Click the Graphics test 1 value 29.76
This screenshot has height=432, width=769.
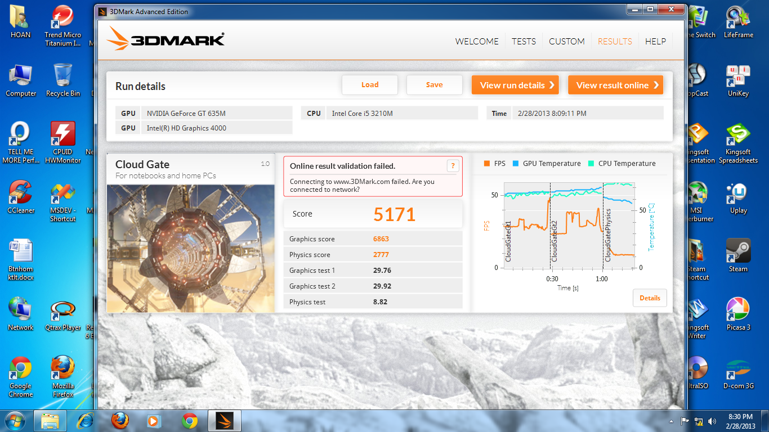click(382, 271)
